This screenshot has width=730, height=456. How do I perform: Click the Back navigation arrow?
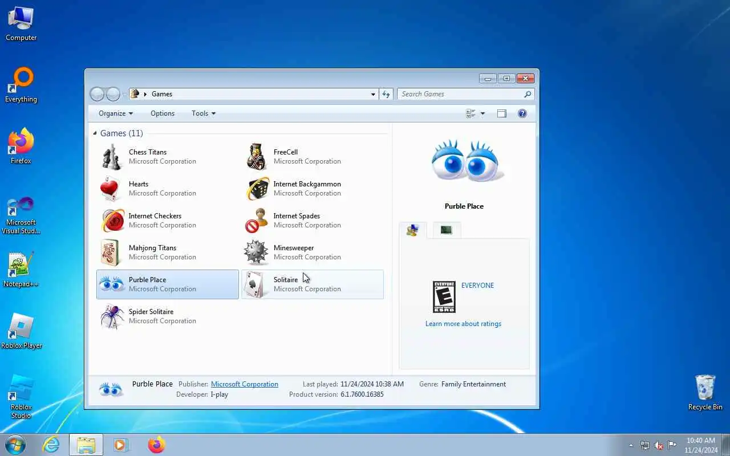[98, 94]
